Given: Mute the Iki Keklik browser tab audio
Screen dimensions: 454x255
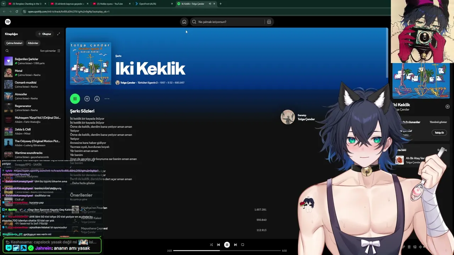Looking at the screenshot, I should coord(210,4).
